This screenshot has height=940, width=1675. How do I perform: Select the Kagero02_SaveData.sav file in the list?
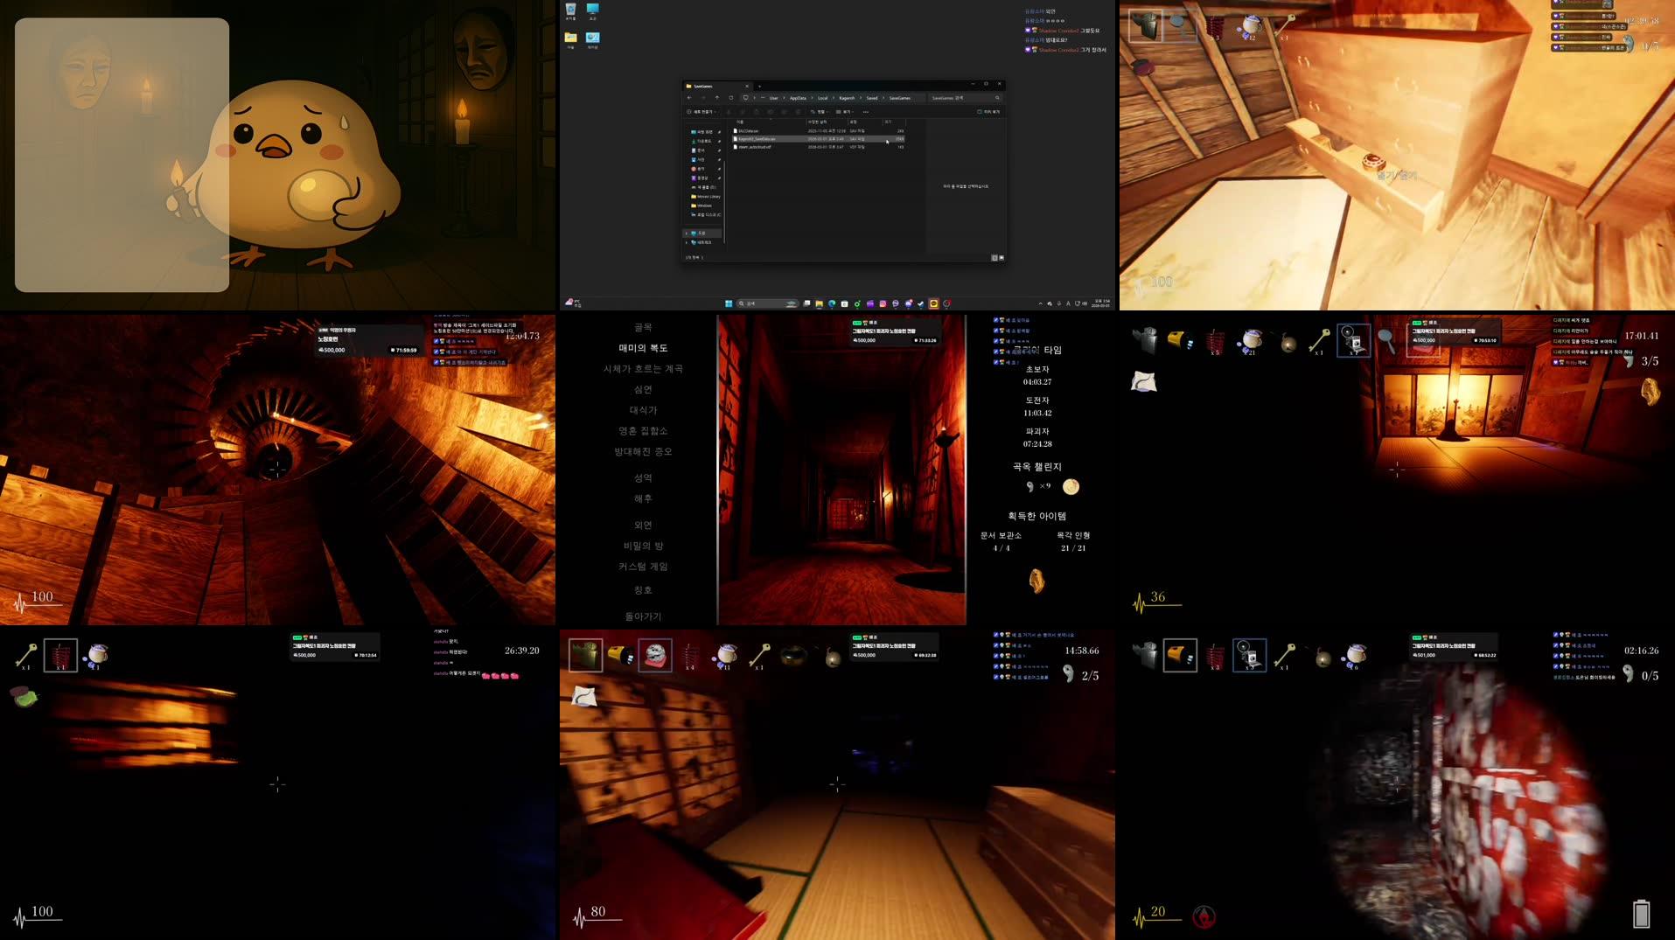click(x=770, y=140)
